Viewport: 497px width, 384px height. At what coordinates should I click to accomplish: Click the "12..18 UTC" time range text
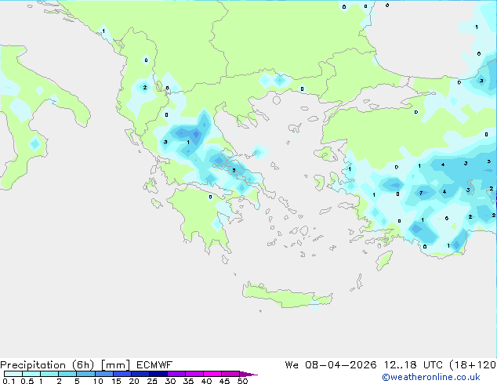[x=413, y=365]
